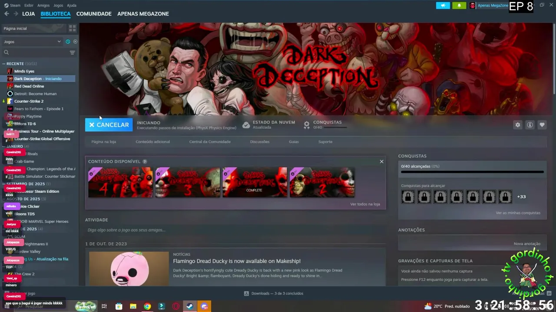Click the CANCELAR button
Image resolution: width=556 pixels, height=312 pixels.
coord(109,125)
